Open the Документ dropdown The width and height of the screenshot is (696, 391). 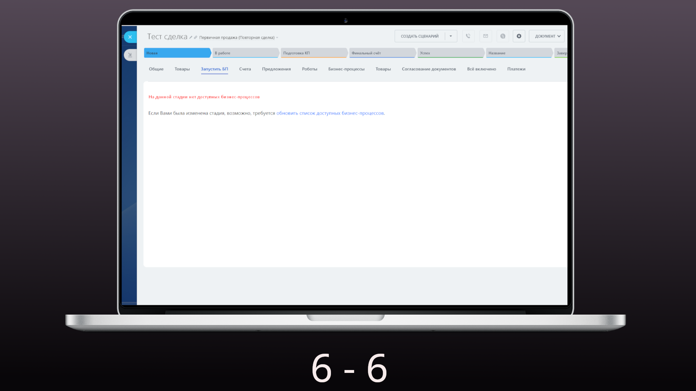click(x=547, y=36)
